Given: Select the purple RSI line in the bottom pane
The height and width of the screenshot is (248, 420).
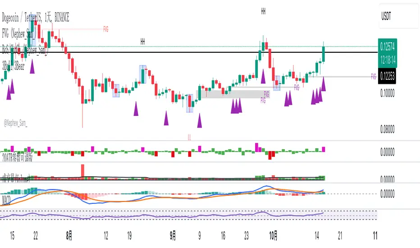Looking at the screenshot, I should tap(162, 215).
